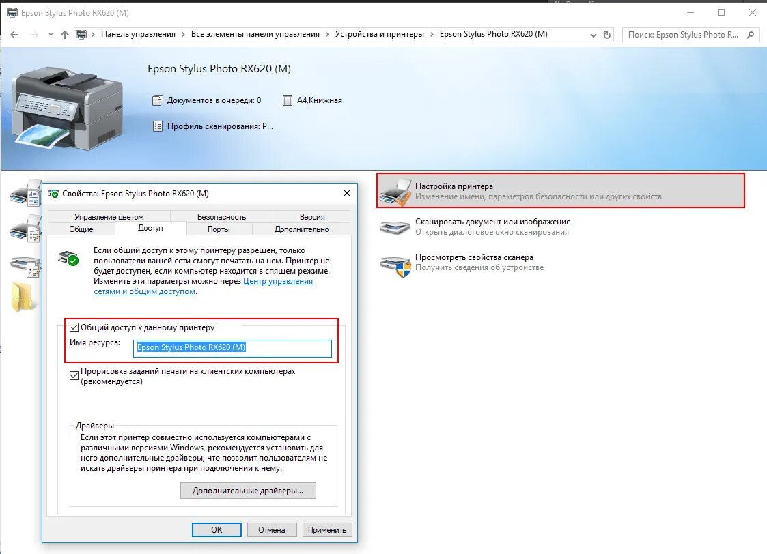Expand the address bar history dropdown

click(x=593, y=35)
